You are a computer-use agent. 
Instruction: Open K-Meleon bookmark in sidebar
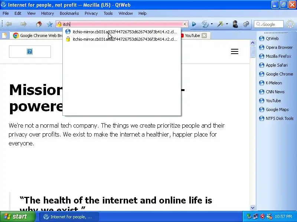pyautogui.click(x=271, y=83)
